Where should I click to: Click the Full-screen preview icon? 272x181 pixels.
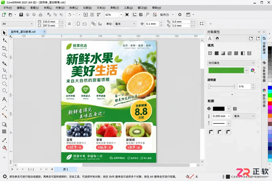tap(127, 15)
